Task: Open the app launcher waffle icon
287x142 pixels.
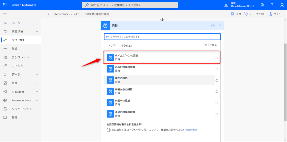Action: tap(5, 5)
